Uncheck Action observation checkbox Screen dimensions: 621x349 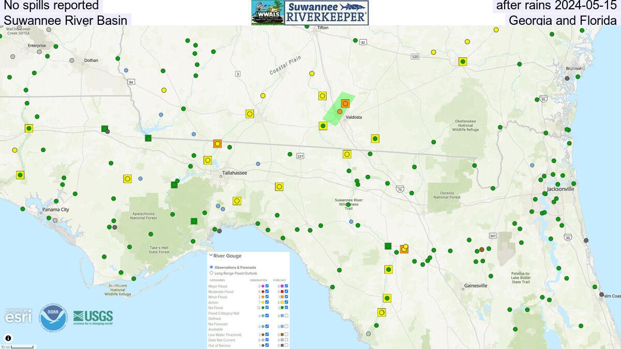[x=267, y=302]
